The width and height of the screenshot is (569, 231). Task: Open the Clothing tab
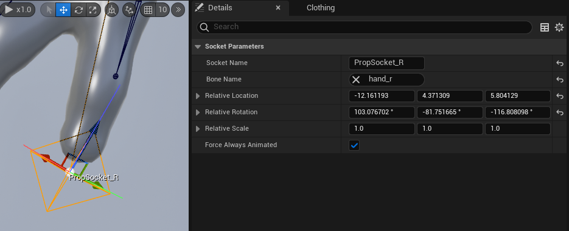click(x=321, y=8)
